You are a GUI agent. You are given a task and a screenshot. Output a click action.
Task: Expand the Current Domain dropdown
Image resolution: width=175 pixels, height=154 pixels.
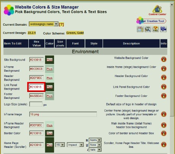coord(44,24)
